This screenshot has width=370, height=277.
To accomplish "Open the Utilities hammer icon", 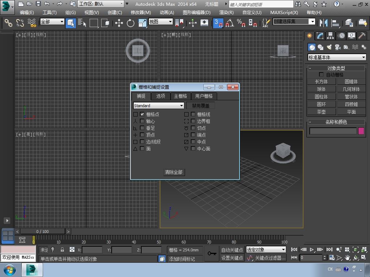I will coord(362,36).
